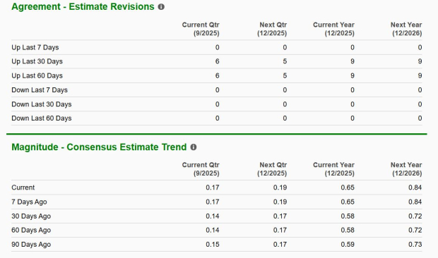Image resolution: width=438 pixels, height=258 pixels.
Task: Click Up Last 60 Days Next Qtr value 5
Action: click(285, 76)
